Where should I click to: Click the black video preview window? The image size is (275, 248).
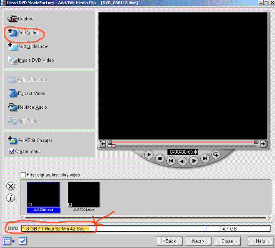click(x=183, y=76)
